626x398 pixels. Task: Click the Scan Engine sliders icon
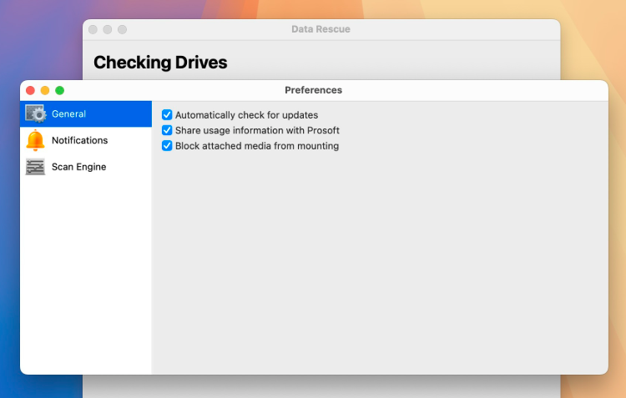point(35,167)
